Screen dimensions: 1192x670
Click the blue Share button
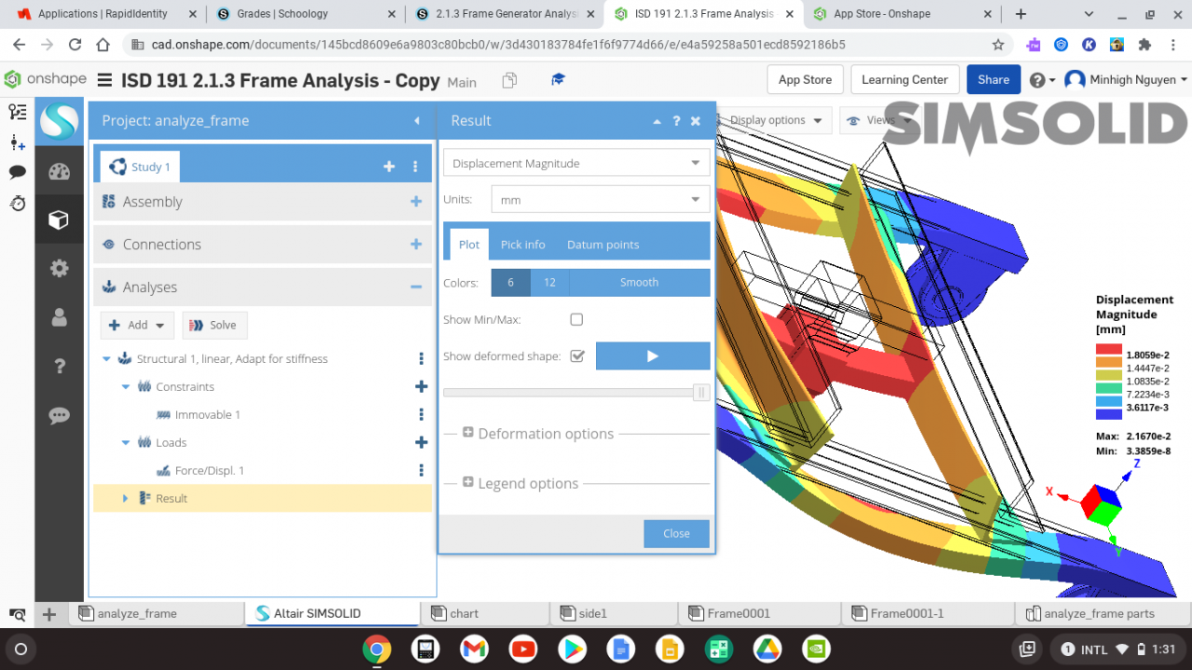point(993,80)
